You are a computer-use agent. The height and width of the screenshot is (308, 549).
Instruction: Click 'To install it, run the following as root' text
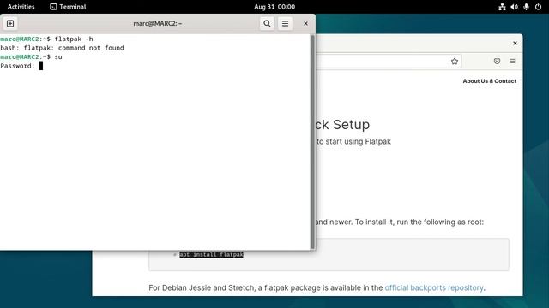[x=419, y=222]
